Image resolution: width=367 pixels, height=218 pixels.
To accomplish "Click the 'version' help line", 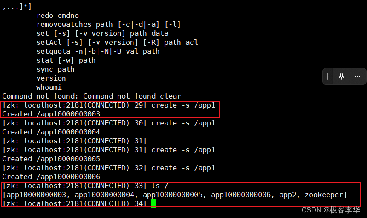I will (x=51, y=78).
